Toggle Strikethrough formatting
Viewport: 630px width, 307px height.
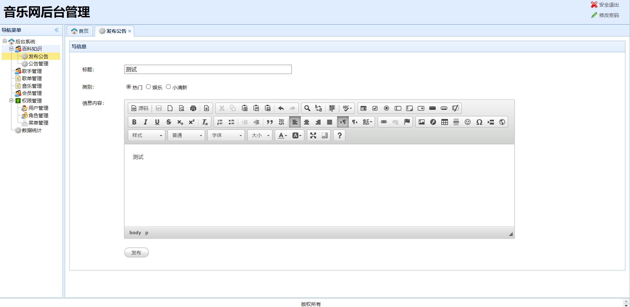pos(169,122)
